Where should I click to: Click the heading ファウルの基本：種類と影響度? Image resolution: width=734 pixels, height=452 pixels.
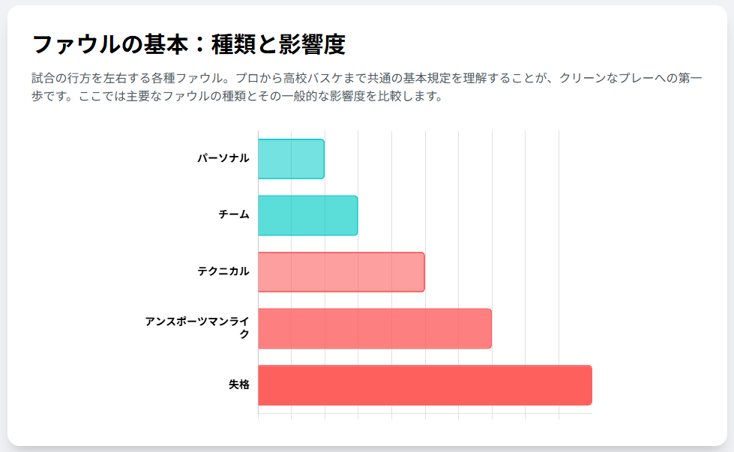click(x=188, y=45)
